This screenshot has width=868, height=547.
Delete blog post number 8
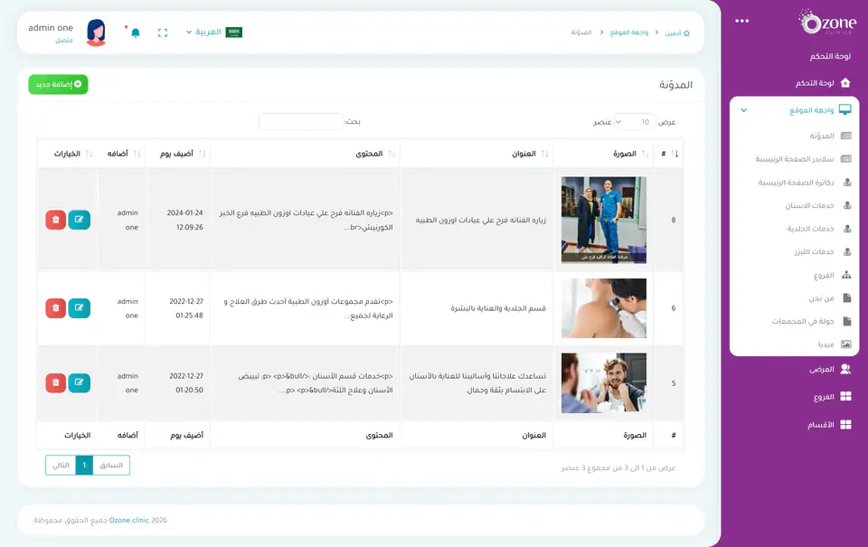point(56,220)
